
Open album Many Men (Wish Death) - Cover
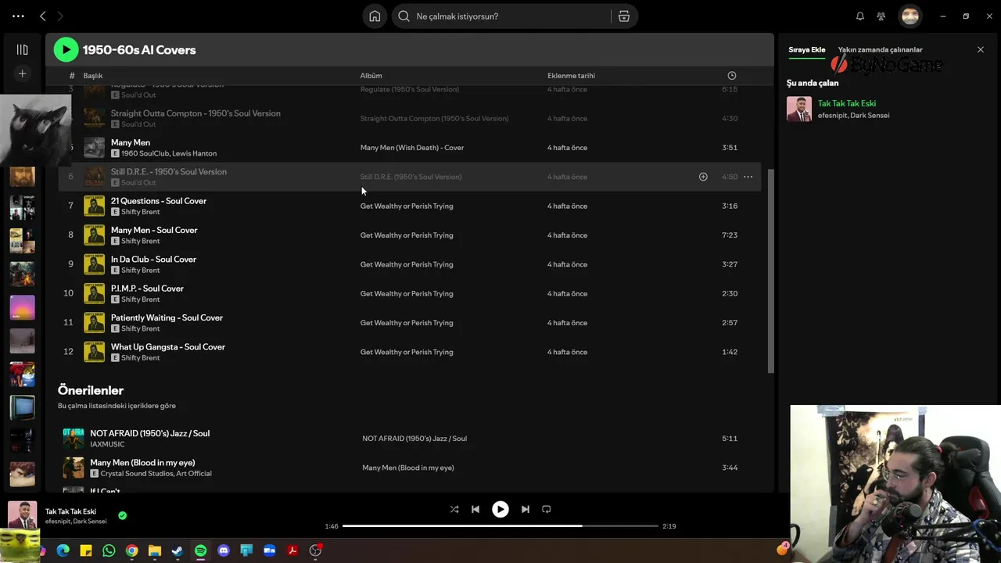[x=412, y=148]
